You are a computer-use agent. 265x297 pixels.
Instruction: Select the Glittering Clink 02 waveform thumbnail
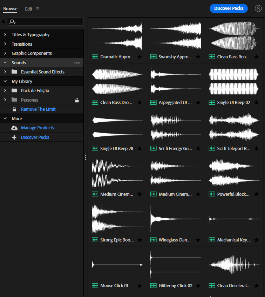(x=176, y=265)
